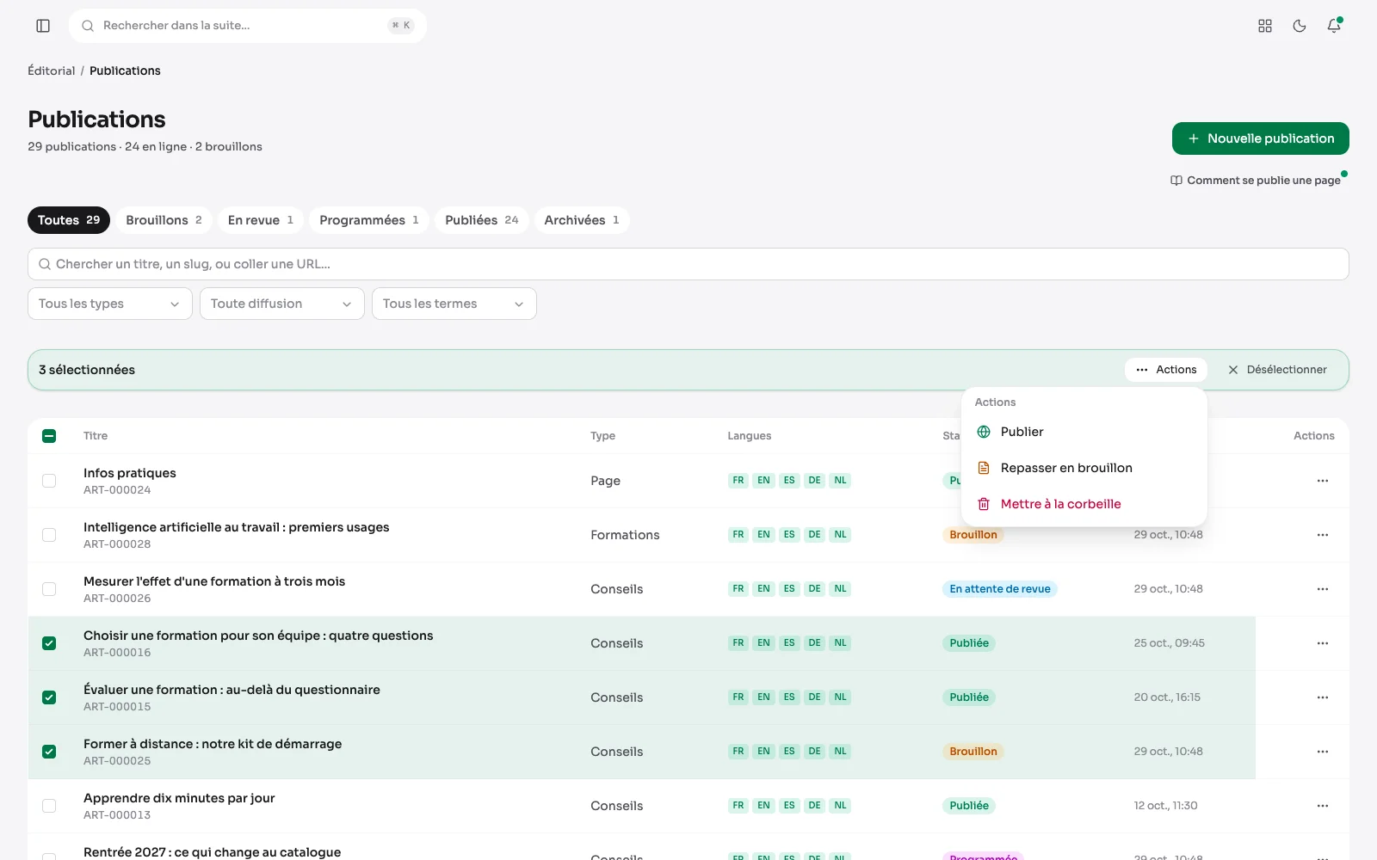Click the Nouvelle publication button
Screen dimensions: 1377x860
(x=1260, y=138)
